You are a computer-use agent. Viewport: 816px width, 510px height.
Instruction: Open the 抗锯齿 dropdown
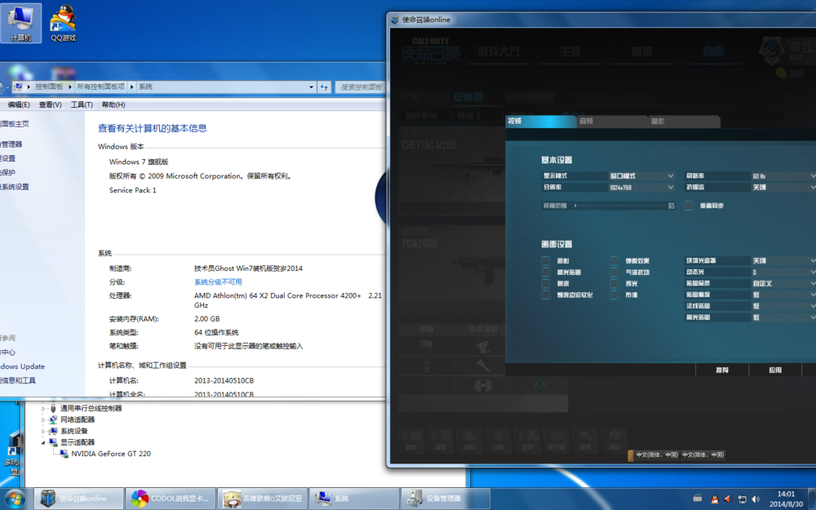pos(783,188)
